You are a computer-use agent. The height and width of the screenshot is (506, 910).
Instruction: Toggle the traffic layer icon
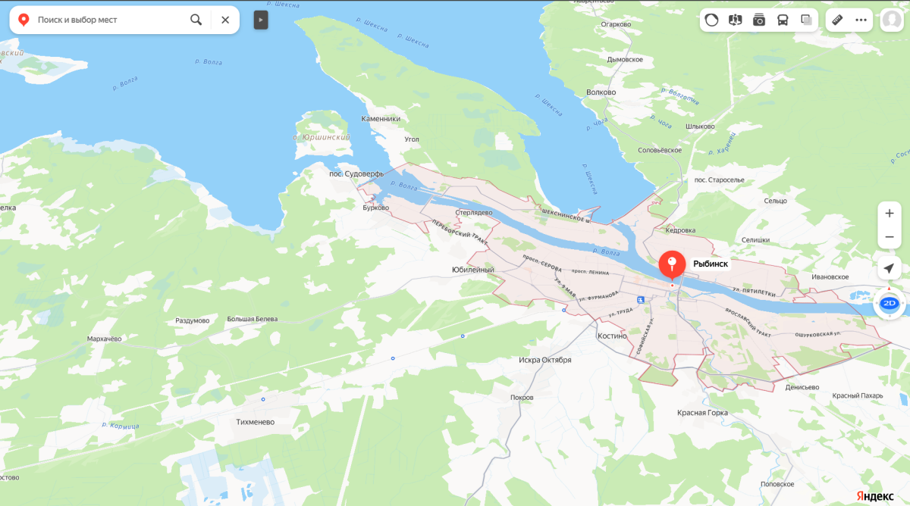pyautogui.click(x=711, y=20)
